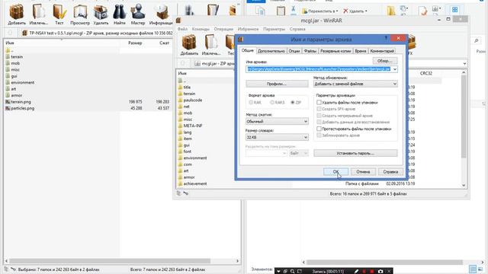Viewport: 488px width, 274px height.
Task: Switch to Дополнительно tab
Action: click(271, 51)
